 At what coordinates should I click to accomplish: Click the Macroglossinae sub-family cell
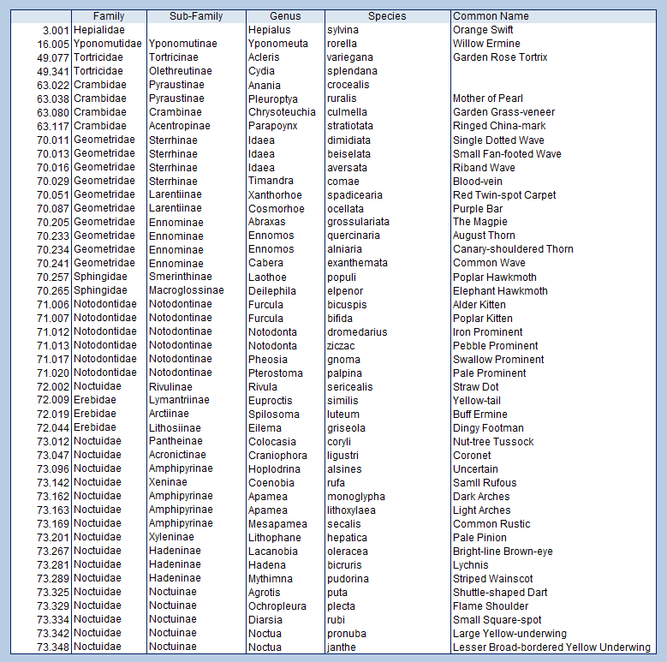click(186, 291)
